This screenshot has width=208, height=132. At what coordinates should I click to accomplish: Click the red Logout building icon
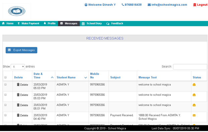(195, 5)
